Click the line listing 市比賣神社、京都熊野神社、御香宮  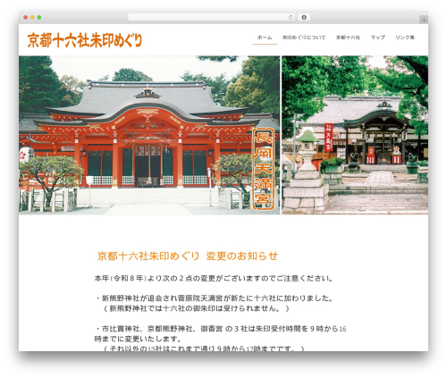221,329
